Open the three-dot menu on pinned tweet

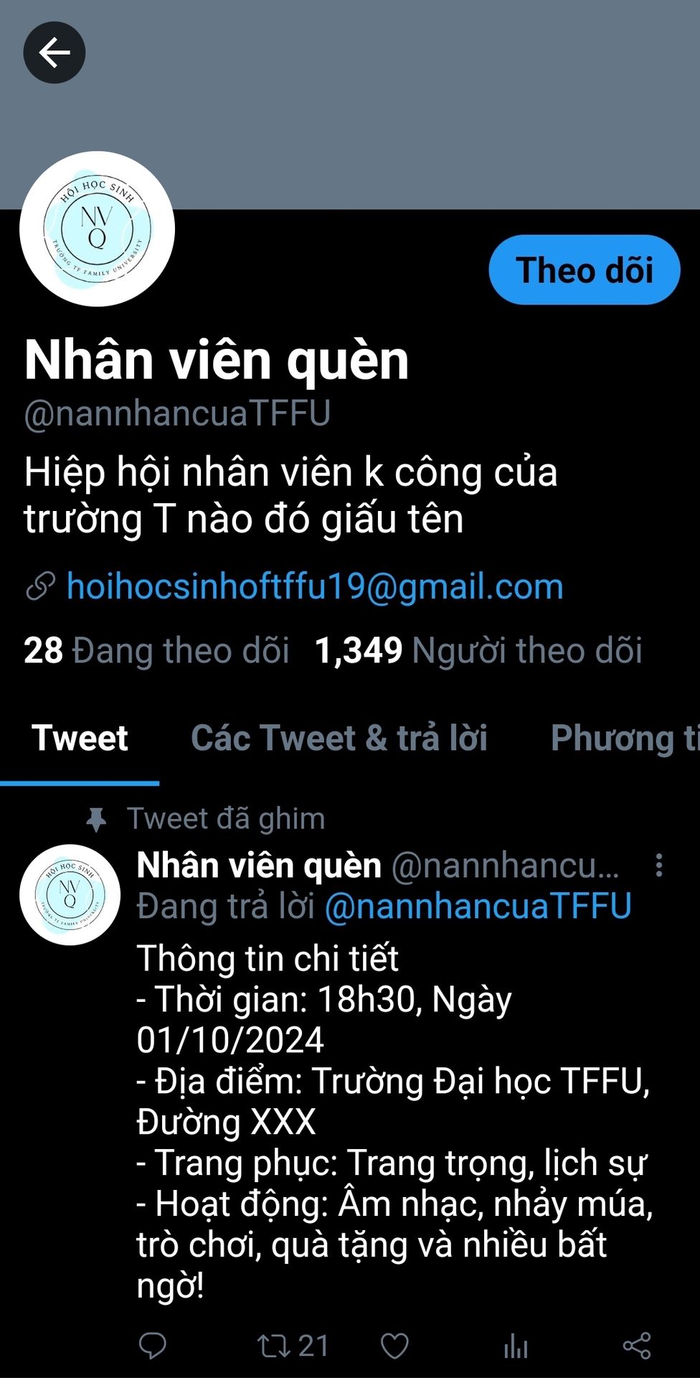pyautogui.click(x=659, y=866)
